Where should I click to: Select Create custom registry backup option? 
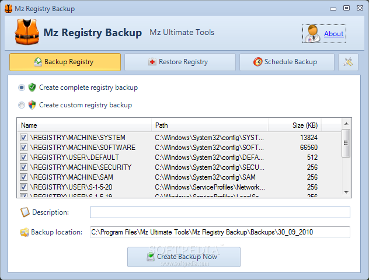tap(22, 105)
